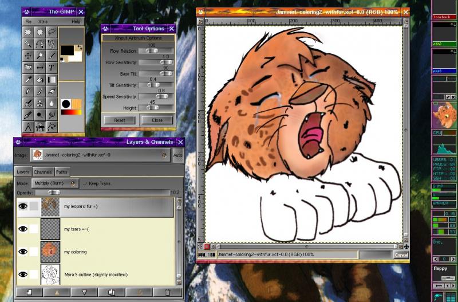Switch to the Paths tab
Image resolution: width=458 pixels, height=302 pixels.
point(62,171)
